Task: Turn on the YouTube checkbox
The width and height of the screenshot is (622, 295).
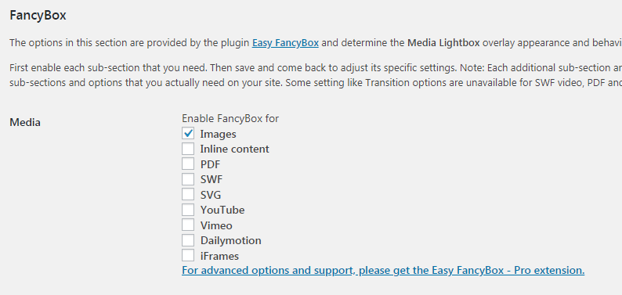Action: pyautogui.click(x=188, y=210)
